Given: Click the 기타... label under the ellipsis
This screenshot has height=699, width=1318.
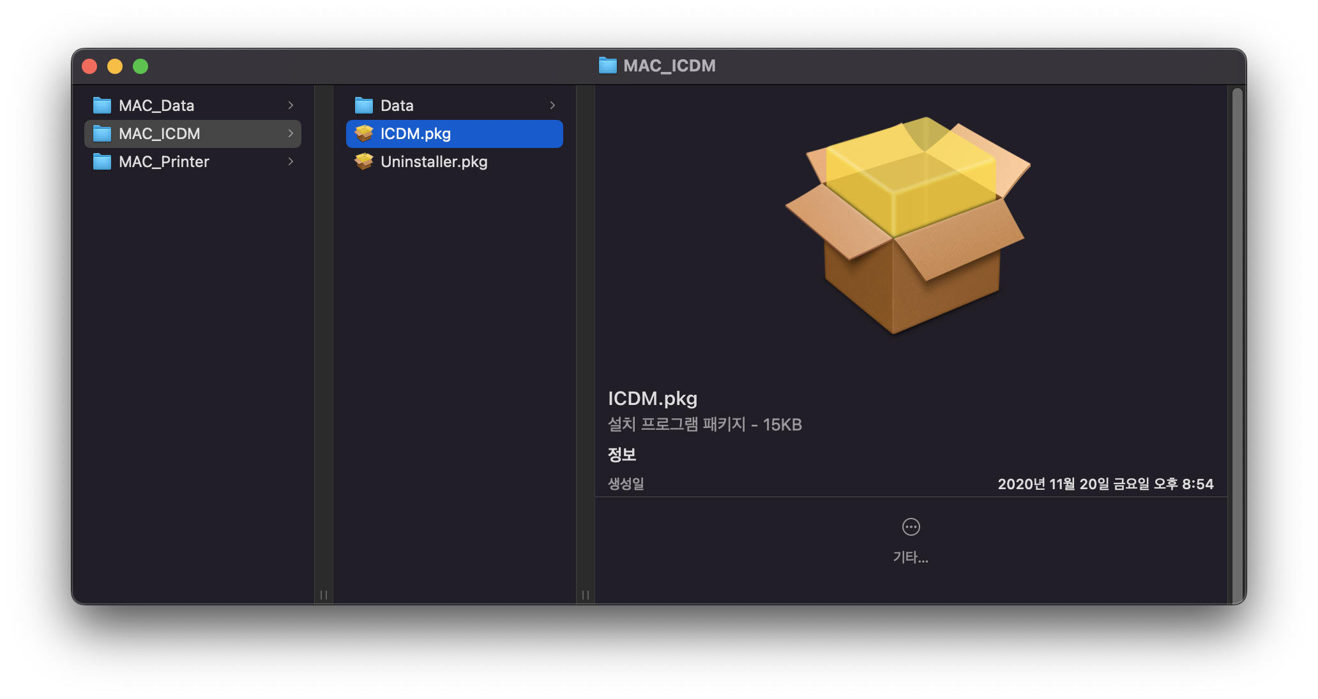Looking at the screenshot, I should coord(911,557).
